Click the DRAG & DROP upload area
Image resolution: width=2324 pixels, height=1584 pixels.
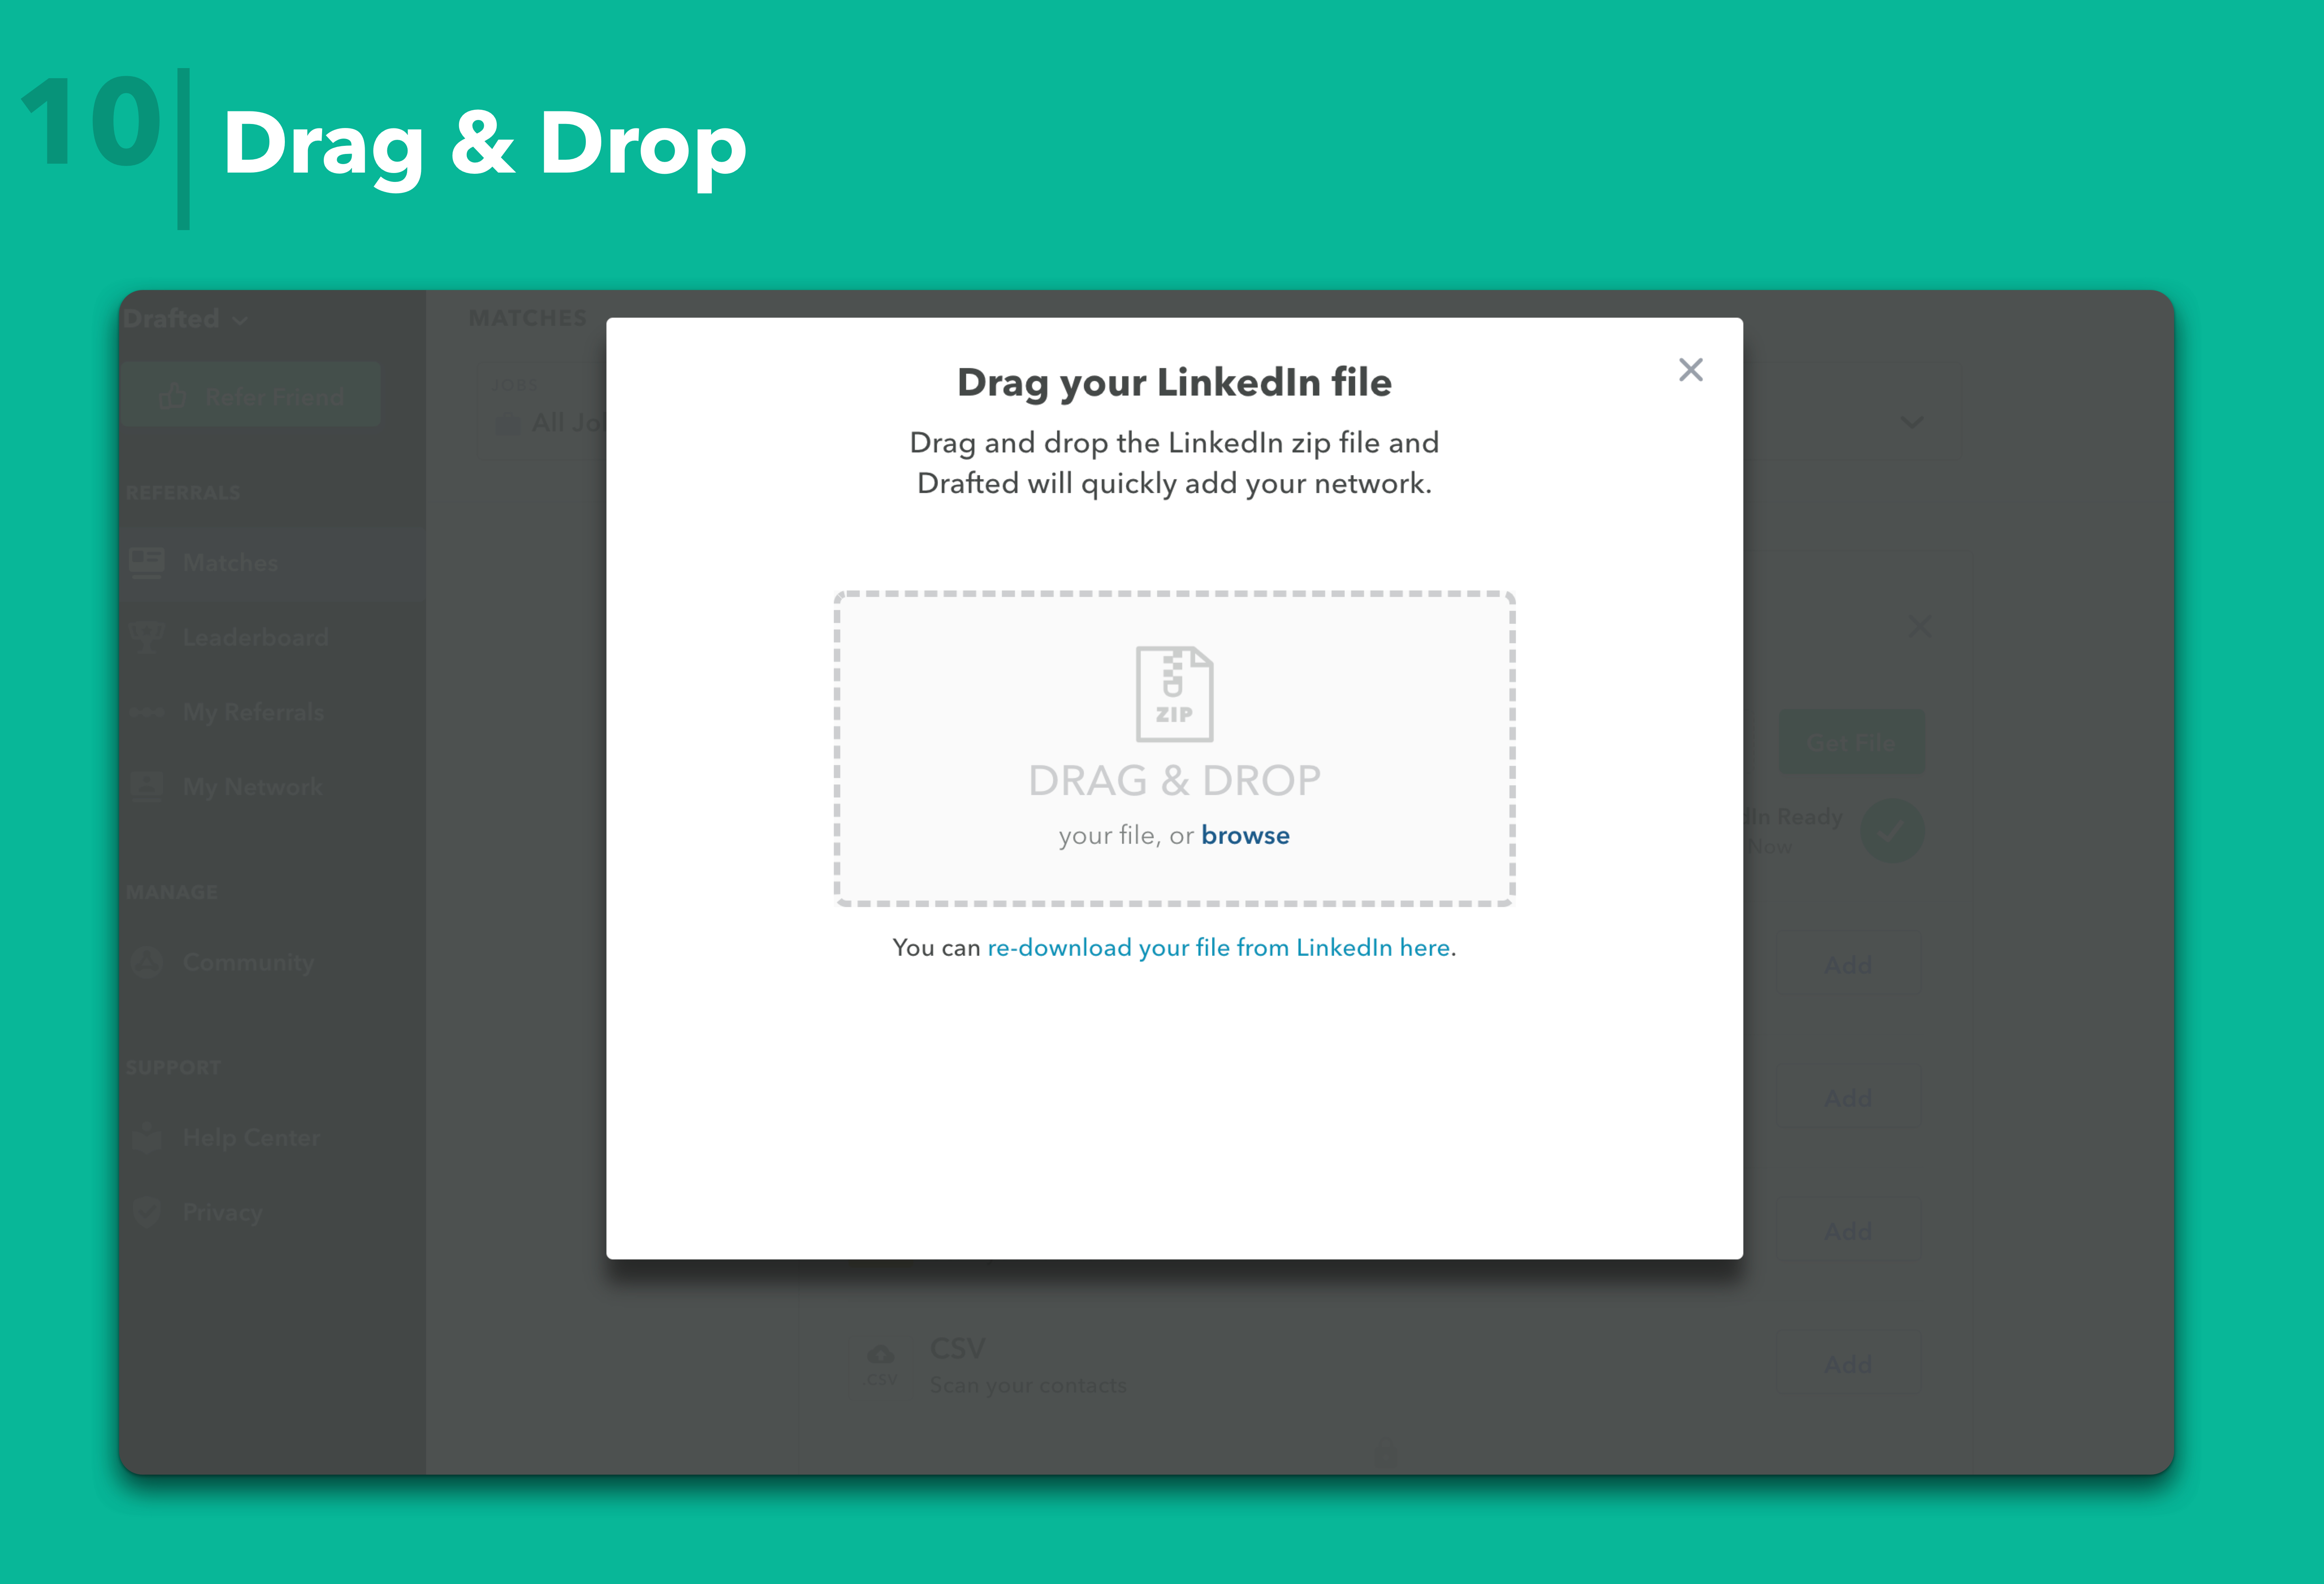1174,749
